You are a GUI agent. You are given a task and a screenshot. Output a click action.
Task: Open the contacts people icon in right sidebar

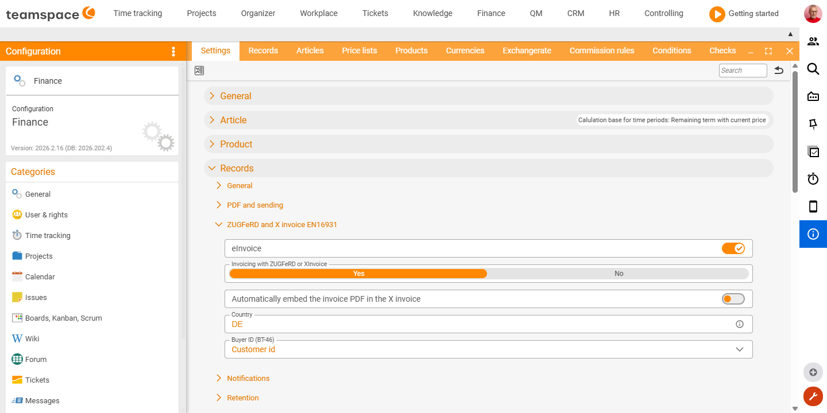click(813, 41)
